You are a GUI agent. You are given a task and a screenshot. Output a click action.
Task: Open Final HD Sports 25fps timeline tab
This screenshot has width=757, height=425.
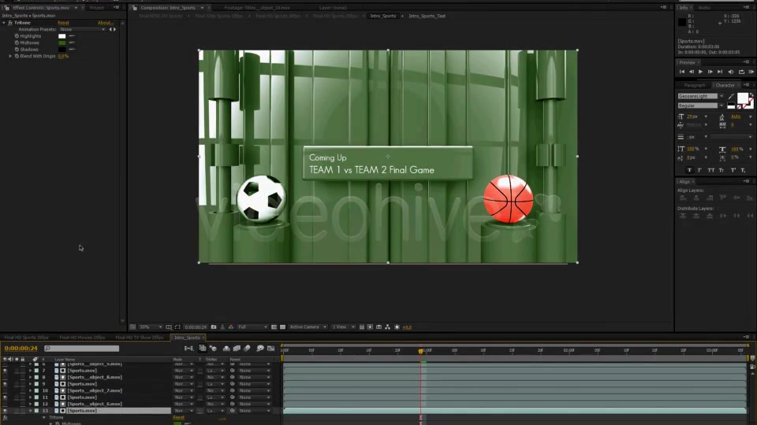(x=27, y=338)
